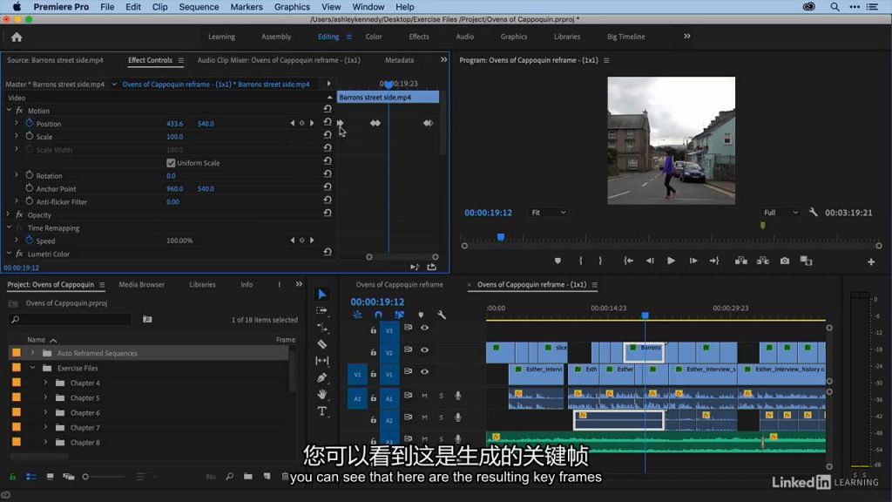Toggle Linked Selection in timeline

(x=399, y=314)
